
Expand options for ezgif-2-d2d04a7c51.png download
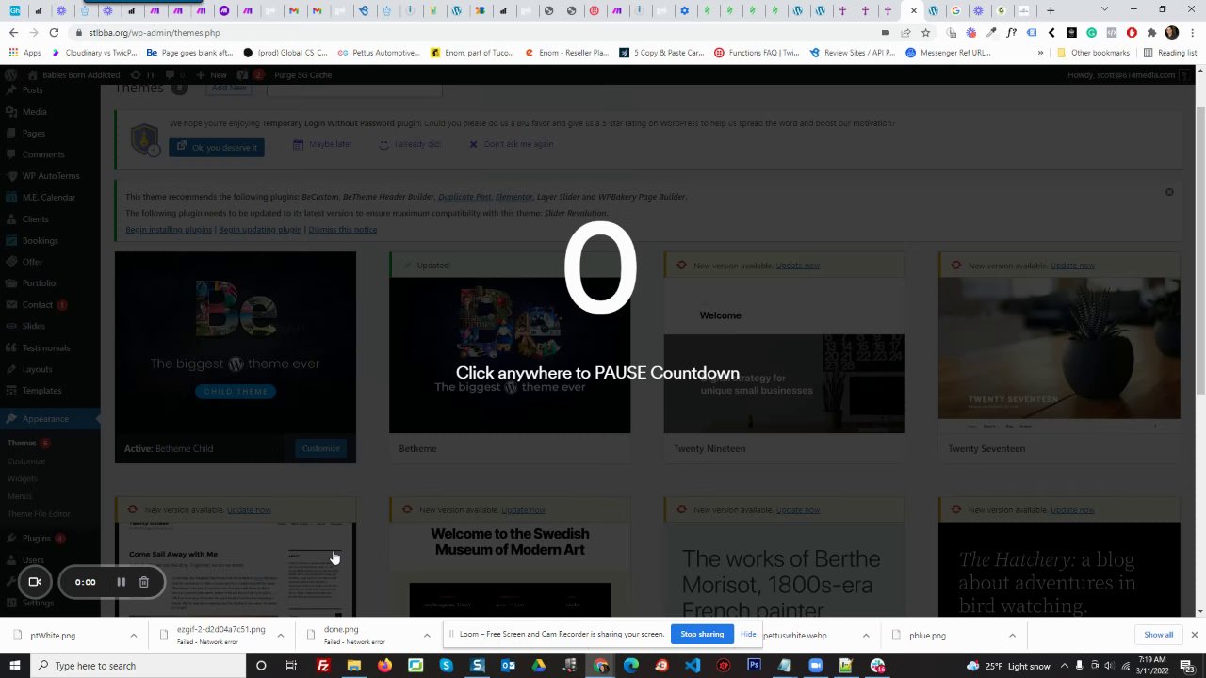click(280, 636)
